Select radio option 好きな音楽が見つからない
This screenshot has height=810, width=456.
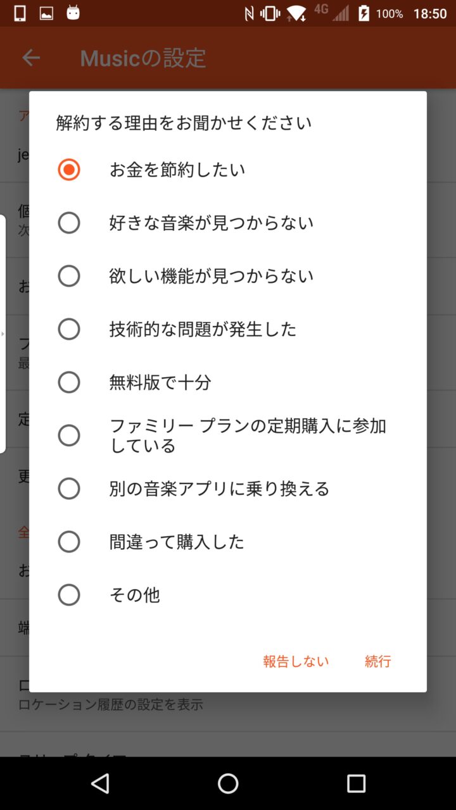(x=69, y=223)
